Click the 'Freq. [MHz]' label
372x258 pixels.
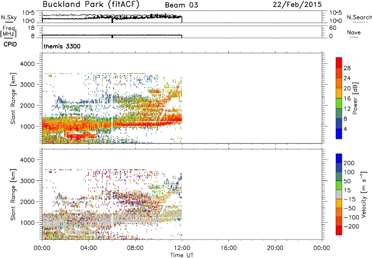click(x=8, y=31)
